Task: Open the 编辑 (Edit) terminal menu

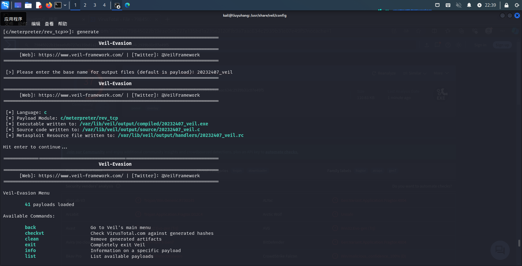Action: [36, 24]
